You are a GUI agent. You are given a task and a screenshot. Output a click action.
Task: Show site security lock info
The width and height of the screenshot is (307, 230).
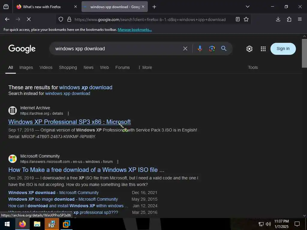pos(69,19)
